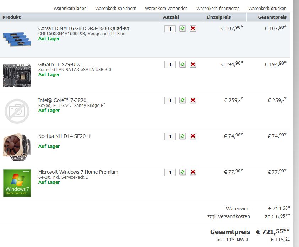
Task: Click the Noctua cooler thumbnail
Action: click(17, 147)
